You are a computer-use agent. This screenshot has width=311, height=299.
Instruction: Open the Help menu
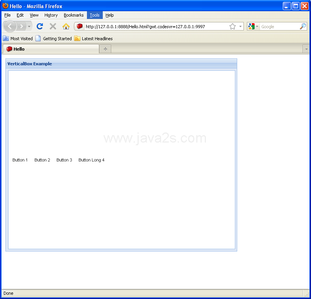pos(109,15)
